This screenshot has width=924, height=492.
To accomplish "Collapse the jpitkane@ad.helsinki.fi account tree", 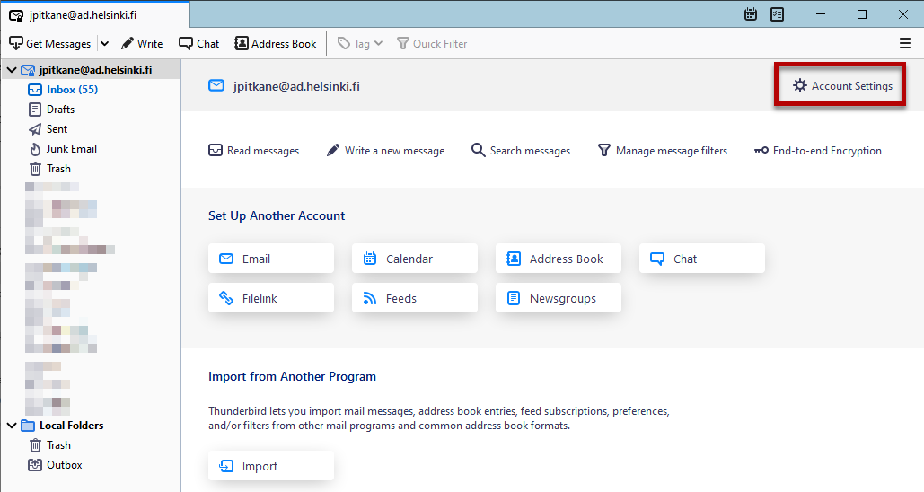I will pyautogui.click(x=12, y=70).
